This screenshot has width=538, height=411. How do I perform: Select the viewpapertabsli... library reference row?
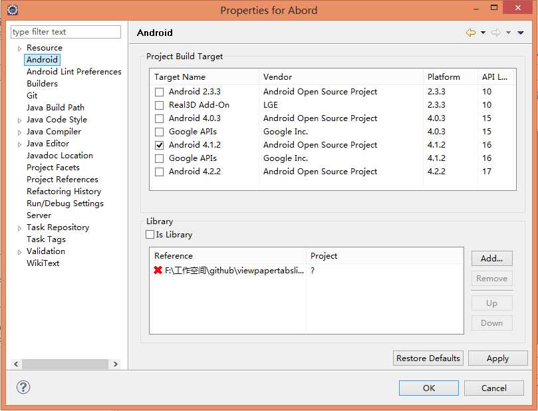[x=307, y=271]
